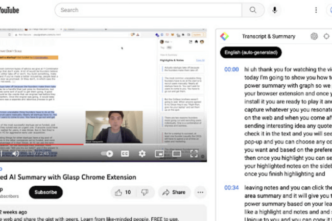This screenshot has height=221, width=332.
Task: Start voice search with microphone icon
Action: (275, 10)
